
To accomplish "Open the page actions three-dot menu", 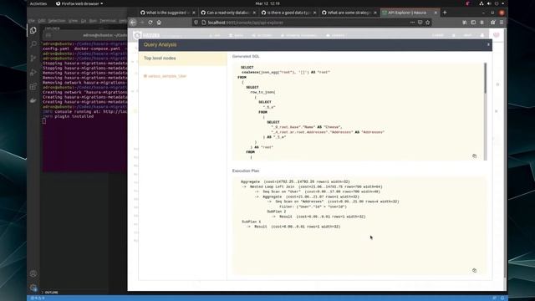I will 412,23.
